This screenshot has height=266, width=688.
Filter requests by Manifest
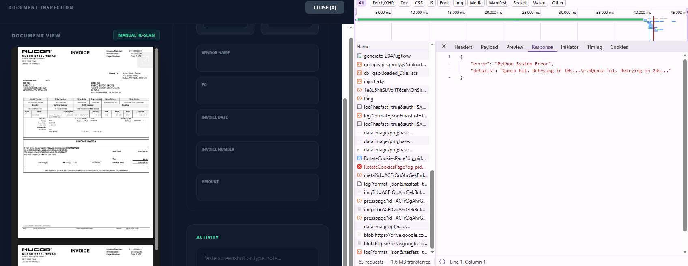tap(498, 3)
